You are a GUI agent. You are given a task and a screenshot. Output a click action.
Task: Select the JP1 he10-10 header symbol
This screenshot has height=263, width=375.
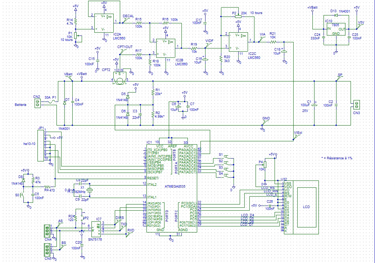41,145
